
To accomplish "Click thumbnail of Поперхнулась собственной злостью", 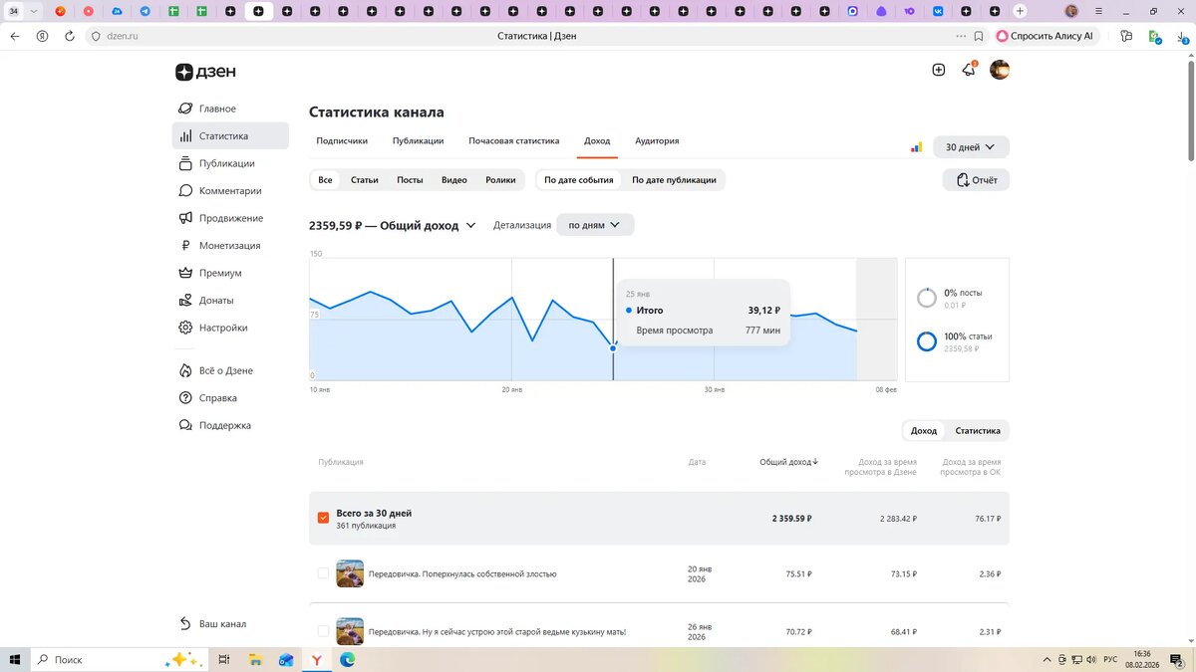I will click(x=350, y=573).
